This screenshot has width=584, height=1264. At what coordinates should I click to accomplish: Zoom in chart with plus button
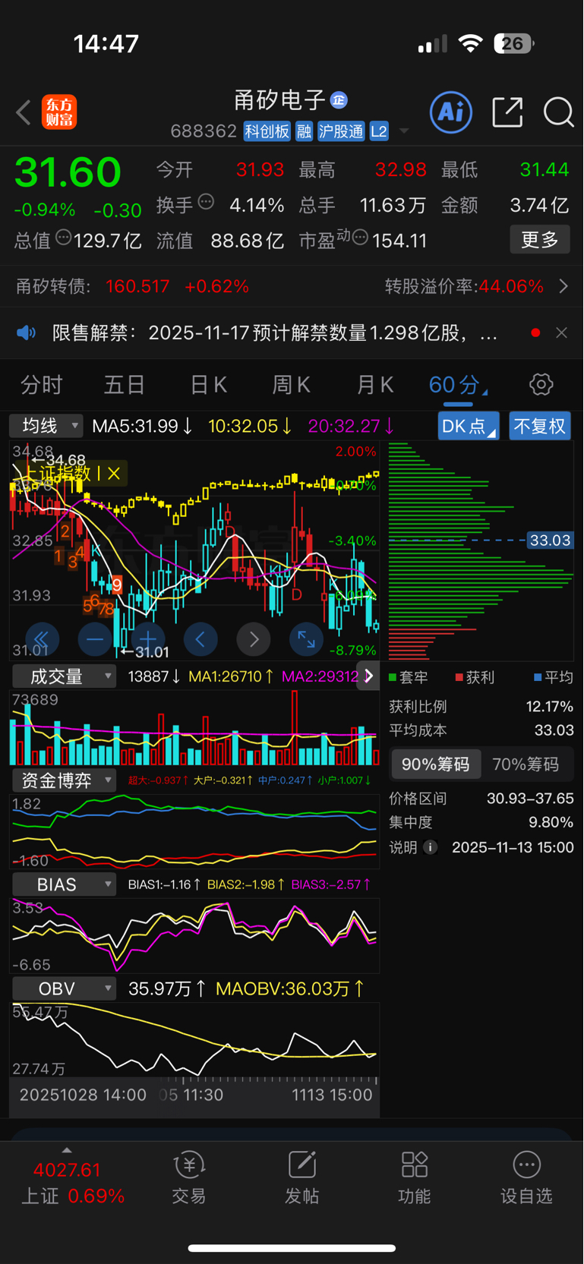[147, 639]
